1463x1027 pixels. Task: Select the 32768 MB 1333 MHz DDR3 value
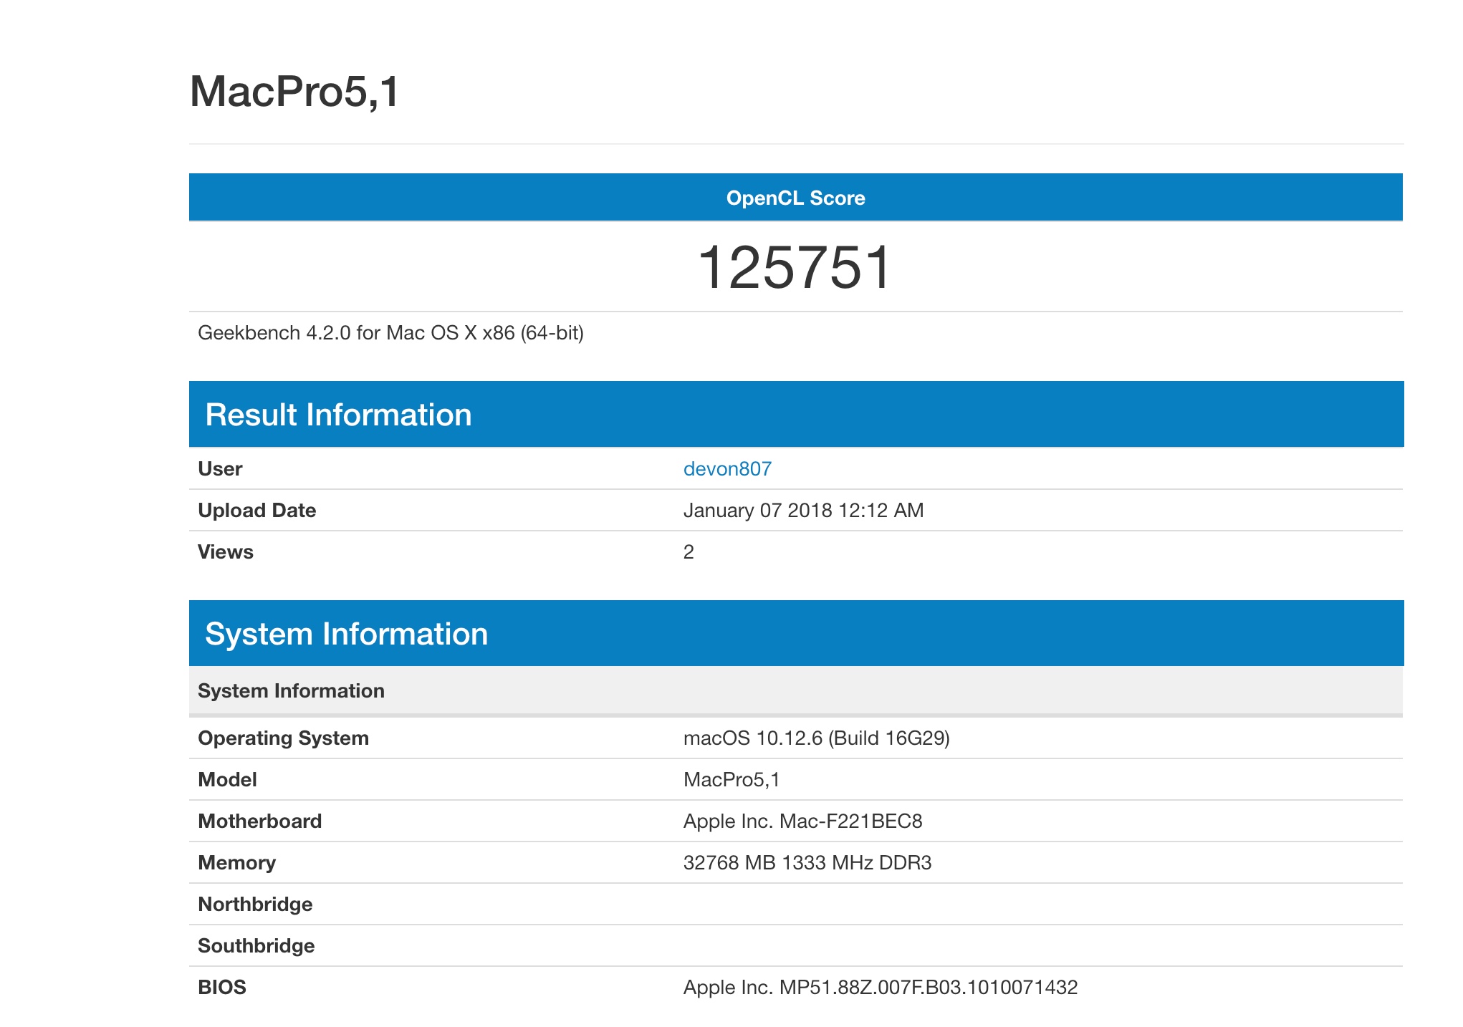click(807, 863)
